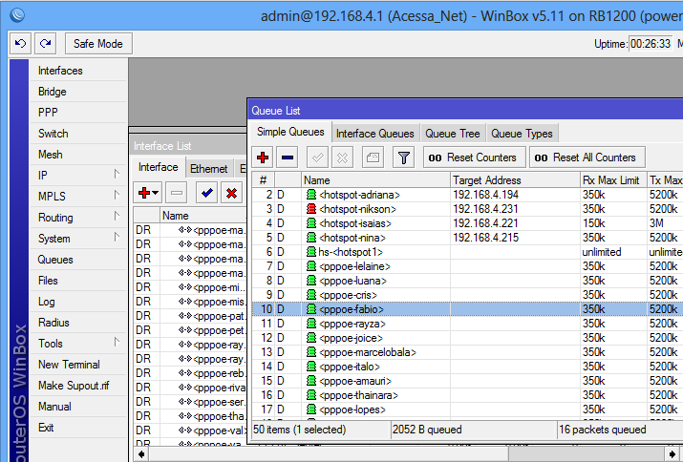This screenshot has height=462, width=683.
Task: Click the <pppoe-joice> queue name
Action: [x=352, y=338]
